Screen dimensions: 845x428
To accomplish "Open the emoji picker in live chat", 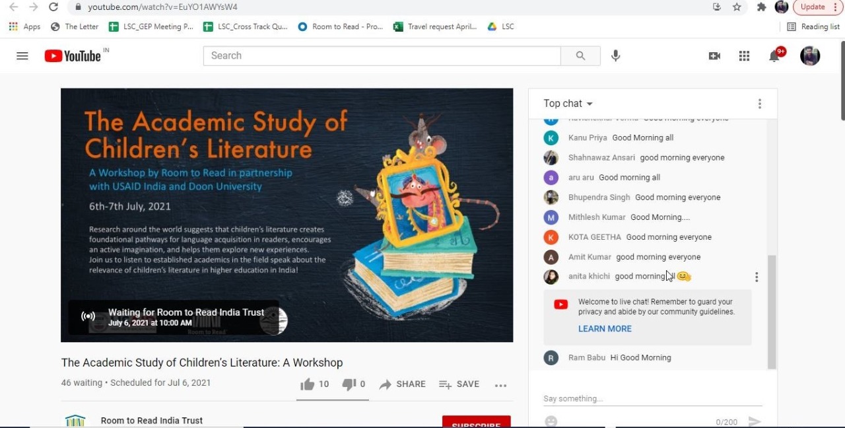I will (x=551, y=421).
